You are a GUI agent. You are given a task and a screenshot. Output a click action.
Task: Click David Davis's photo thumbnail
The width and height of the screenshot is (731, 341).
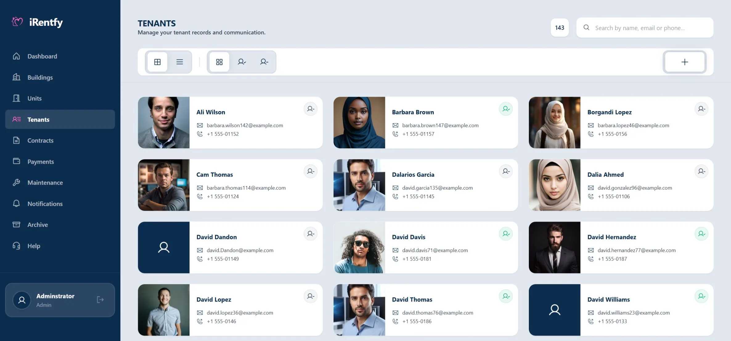(359, 247)
